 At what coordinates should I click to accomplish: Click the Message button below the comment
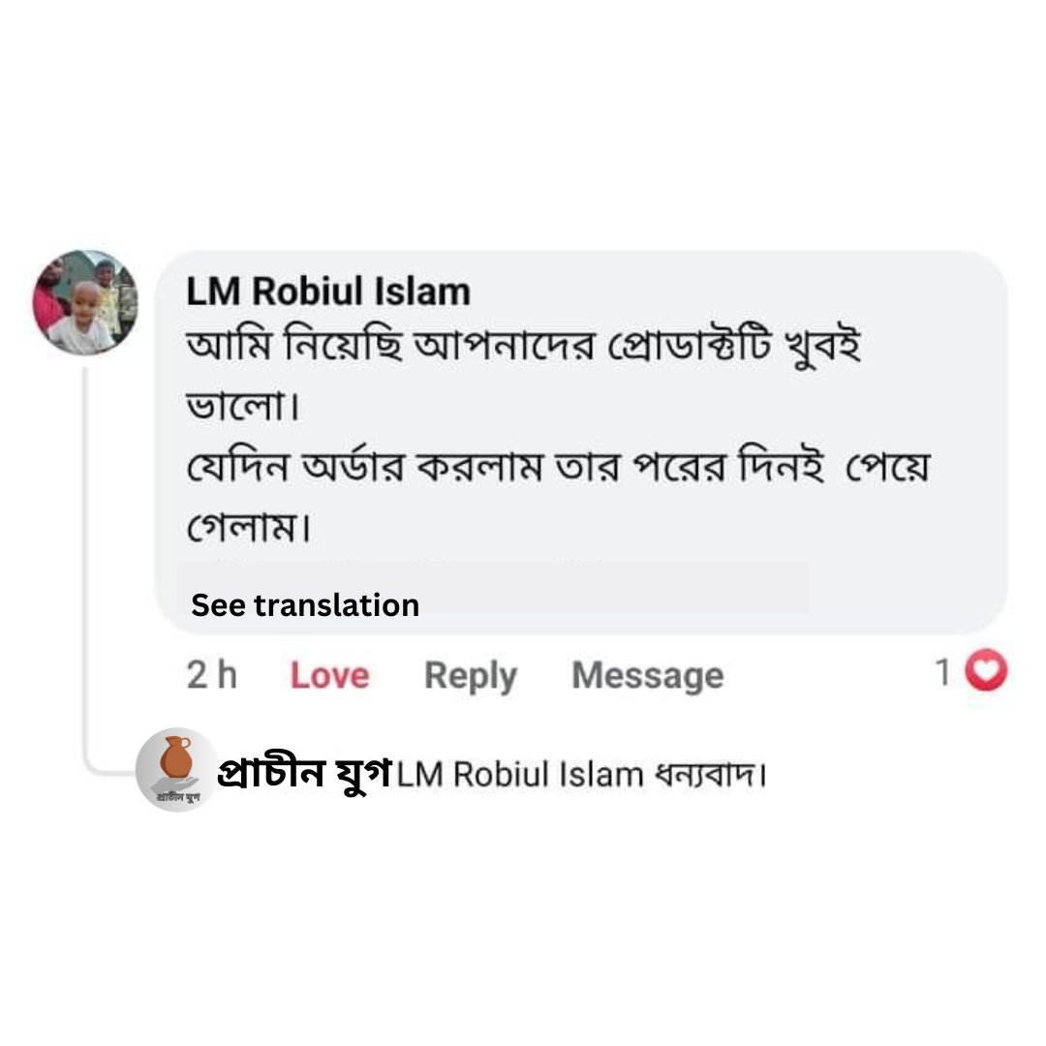[x=647, y=675]
